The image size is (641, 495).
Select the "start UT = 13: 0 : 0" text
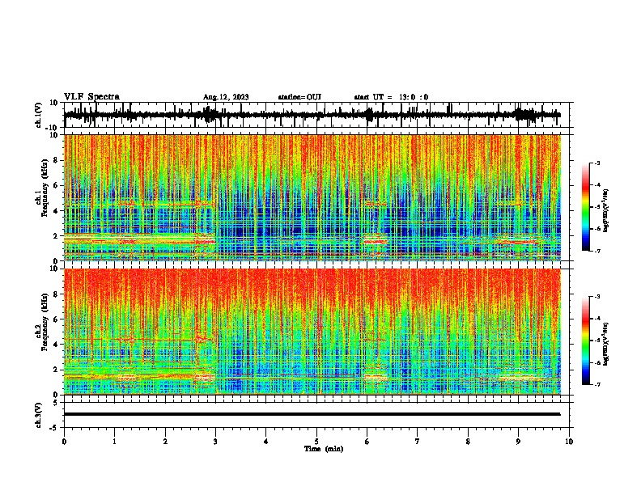pos(391,97)
